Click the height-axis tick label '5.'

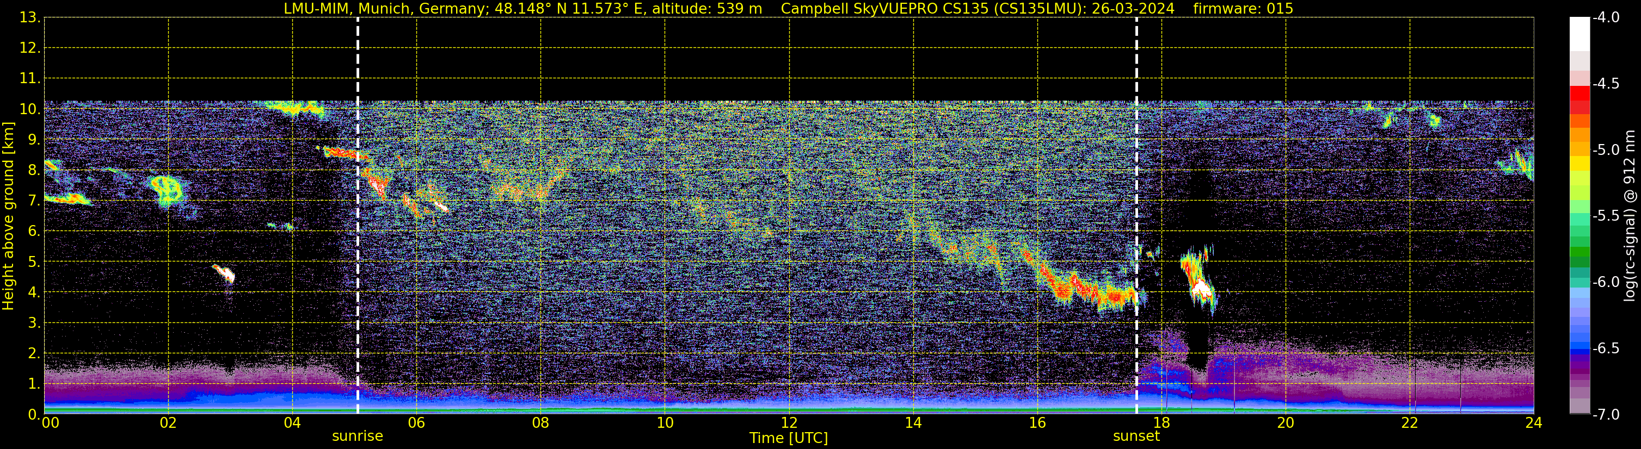point(34,262)
